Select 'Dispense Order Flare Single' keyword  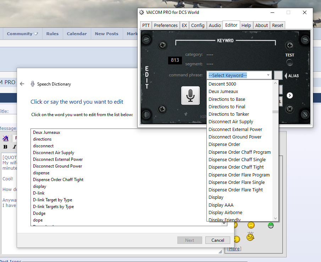240,182
